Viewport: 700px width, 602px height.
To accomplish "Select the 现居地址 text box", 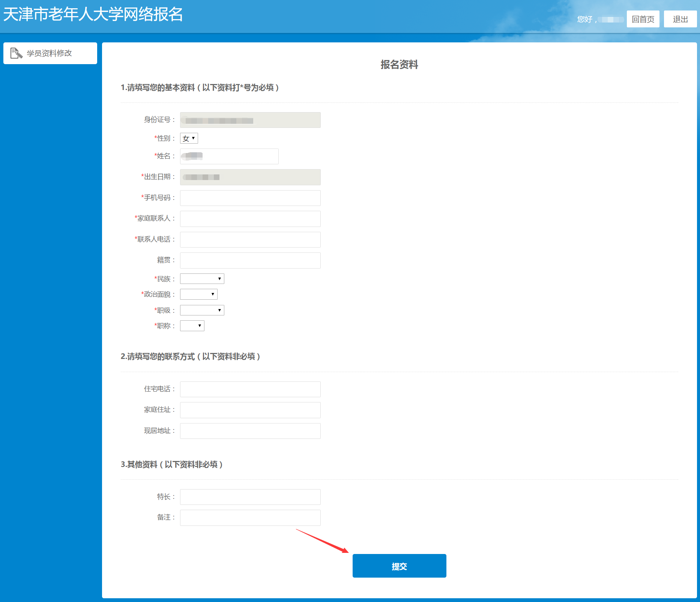I will click(250, 431).
